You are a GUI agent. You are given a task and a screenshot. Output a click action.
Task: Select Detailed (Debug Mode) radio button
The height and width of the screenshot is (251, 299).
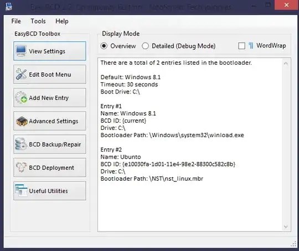145,46
